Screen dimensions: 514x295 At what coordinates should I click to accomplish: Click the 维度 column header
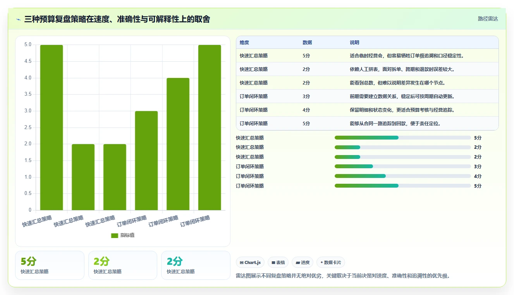click(x=244, y=43)
